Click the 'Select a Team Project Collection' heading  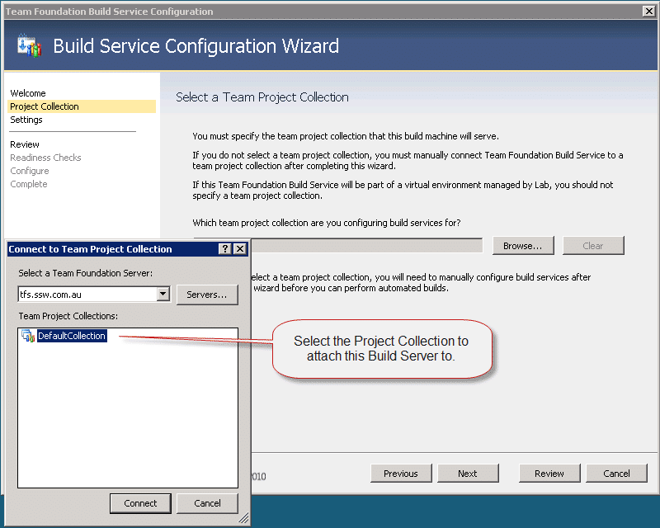pyautogui.click(x=262, y=97)
